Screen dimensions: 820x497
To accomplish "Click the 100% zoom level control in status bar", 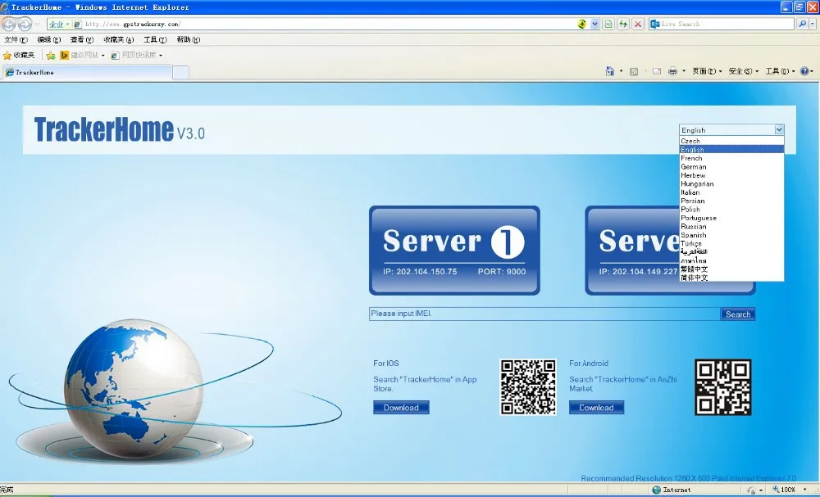I will (789, 490).
